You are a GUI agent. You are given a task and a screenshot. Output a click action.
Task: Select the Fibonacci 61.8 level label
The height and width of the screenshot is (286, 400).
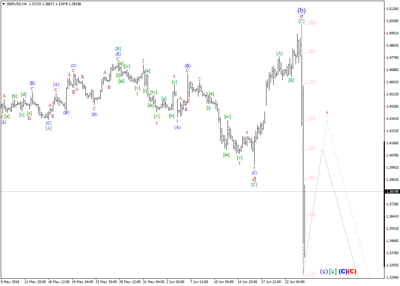313,118
